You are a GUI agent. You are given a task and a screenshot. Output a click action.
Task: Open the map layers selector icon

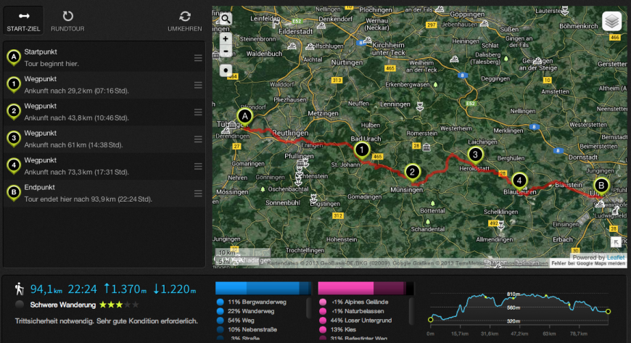coord(611,21)
